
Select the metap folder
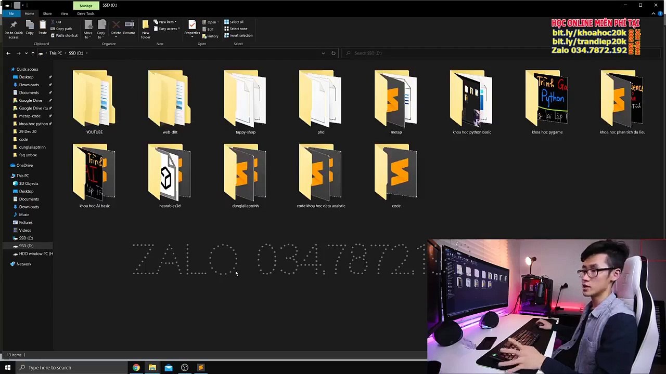(x=396, y=102)
